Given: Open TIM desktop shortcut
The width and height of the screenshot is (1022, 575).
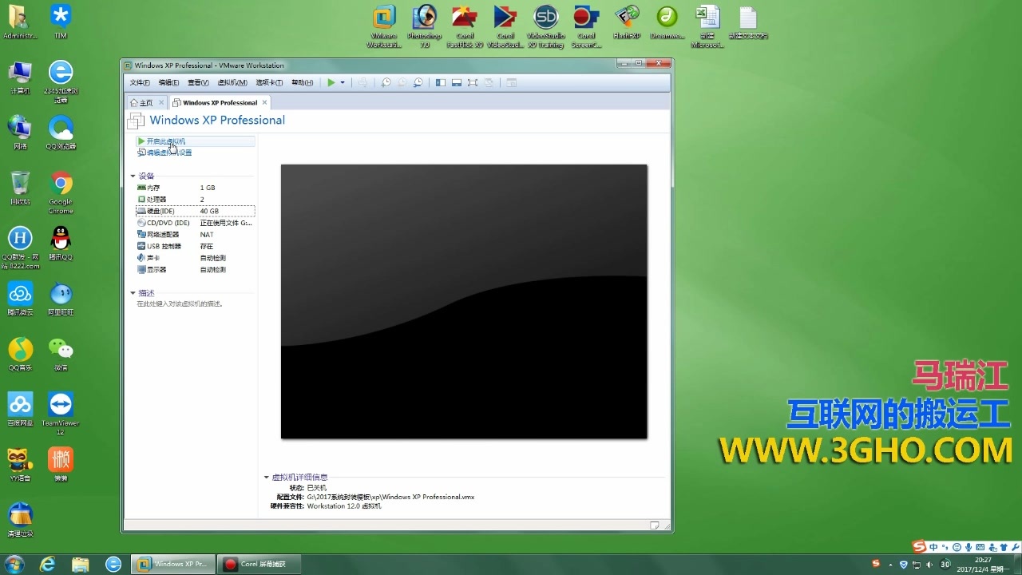Looking at the screenshot, I should coord(61,21).
